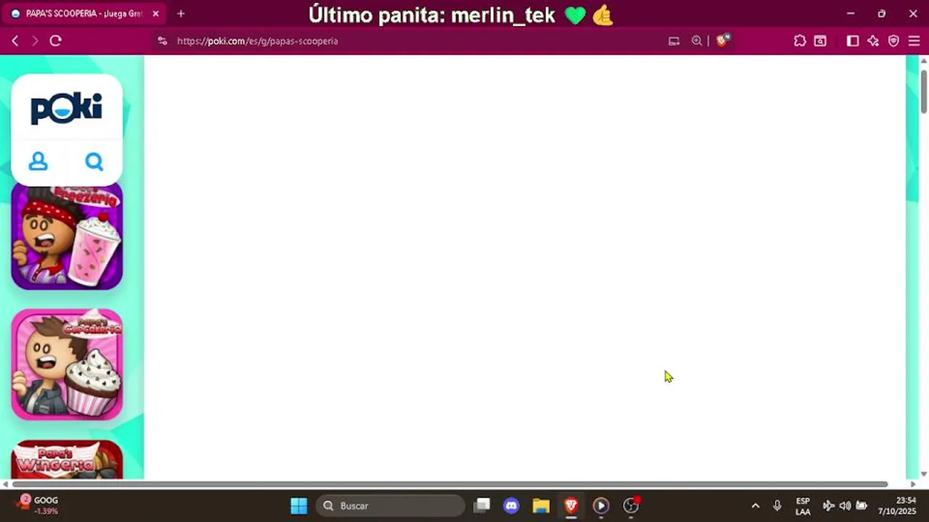Open the site settings icon in the address bar

coord(162,41)
